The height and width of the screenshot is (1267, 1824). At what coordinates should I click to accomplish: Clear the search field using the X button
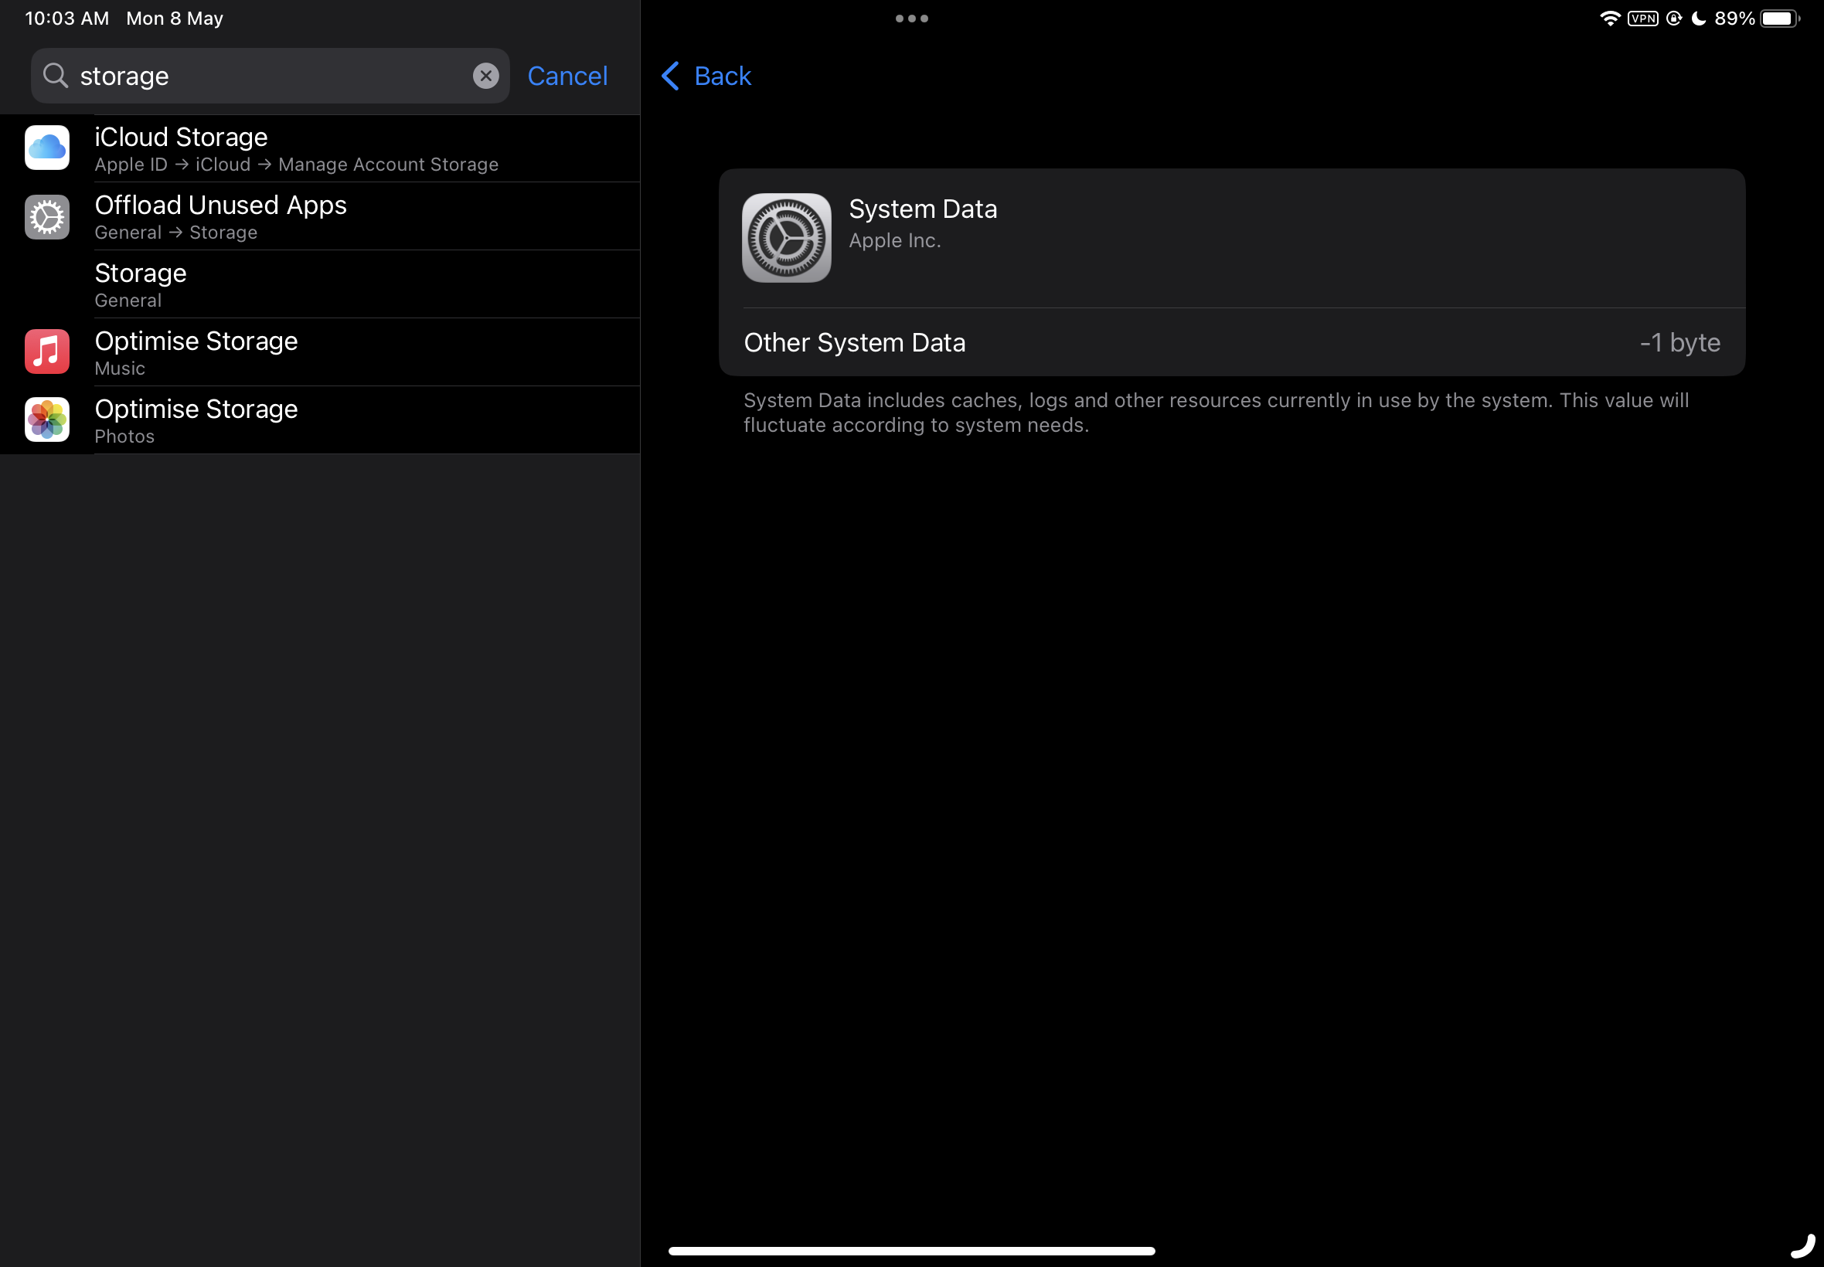click(485, 75)
